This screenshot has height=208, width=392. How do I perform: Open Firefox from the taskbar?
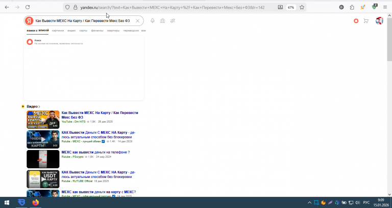coord(36,202)
